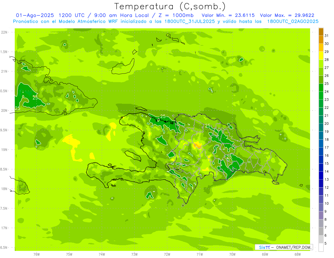The image size is (334, 258).
Task: Click the '68W' longitude label
Action: [298, 254]
